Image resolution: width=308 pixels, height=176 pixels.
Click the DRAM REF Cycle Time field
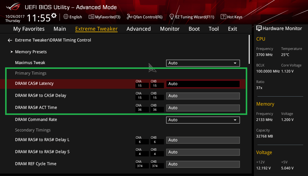point(203,164)
